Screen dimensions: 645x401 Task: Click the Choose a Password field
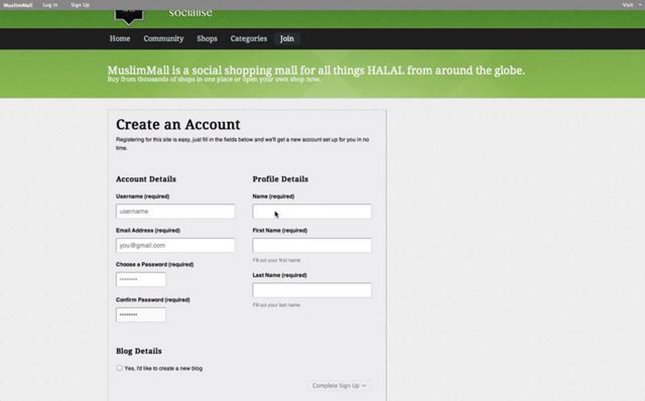141,279
